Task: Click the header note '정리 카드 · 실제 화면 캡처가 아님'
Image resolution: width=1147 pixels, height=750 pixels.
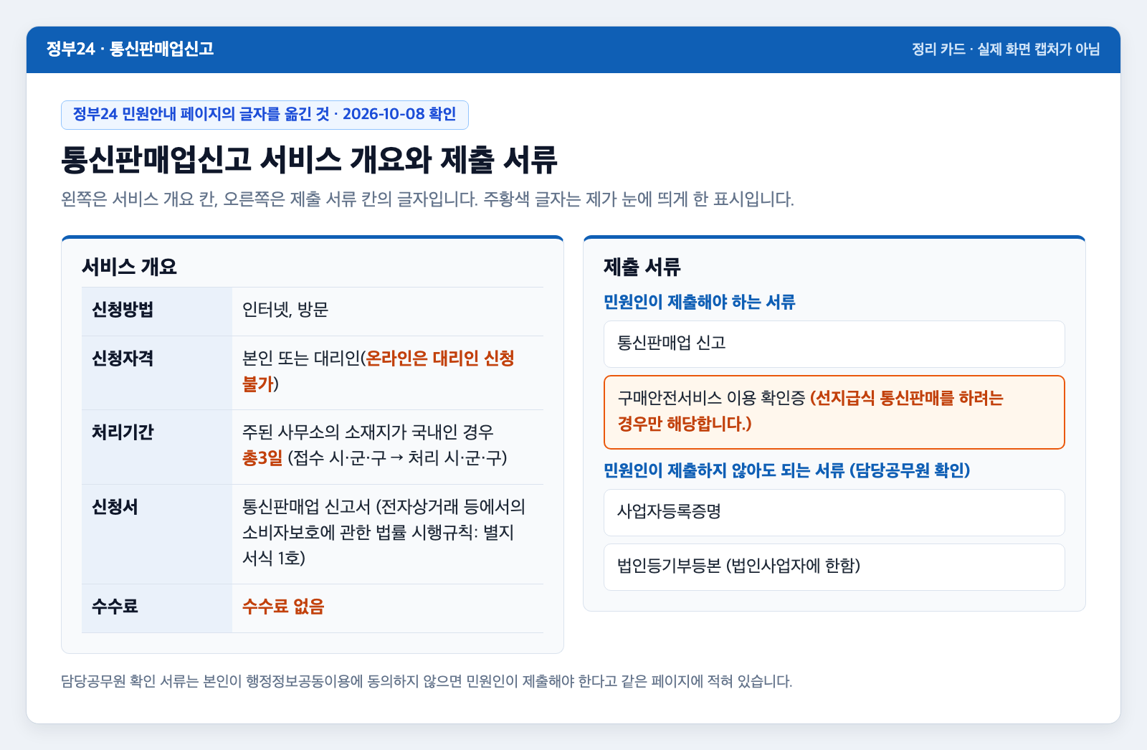Action: coord(1006,49)
